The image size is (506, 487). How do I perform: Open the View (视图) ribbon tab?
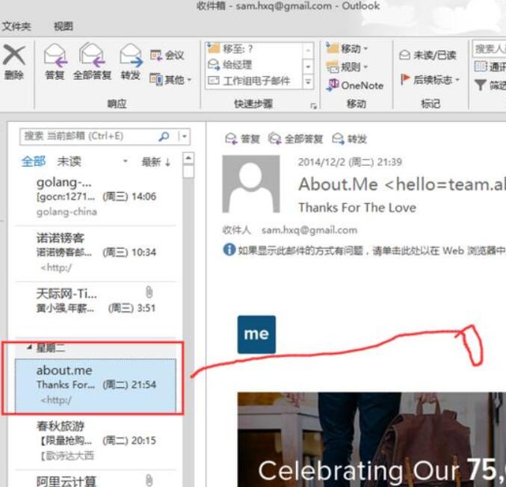point(64,26)
